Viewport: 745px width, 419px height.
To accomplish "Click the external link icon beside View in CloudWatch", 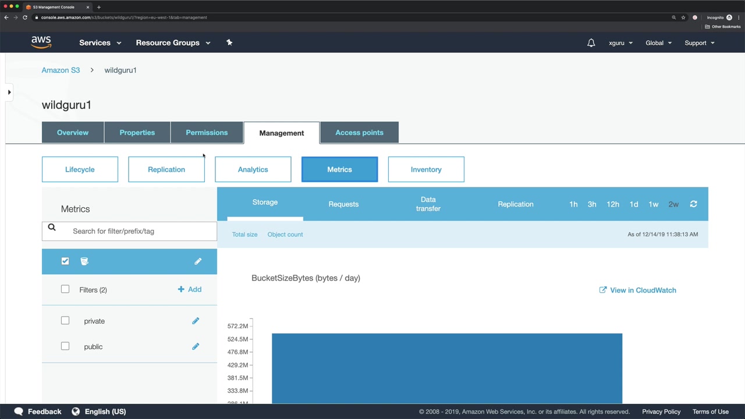I will pyautogui.click(x=603, y=290).
